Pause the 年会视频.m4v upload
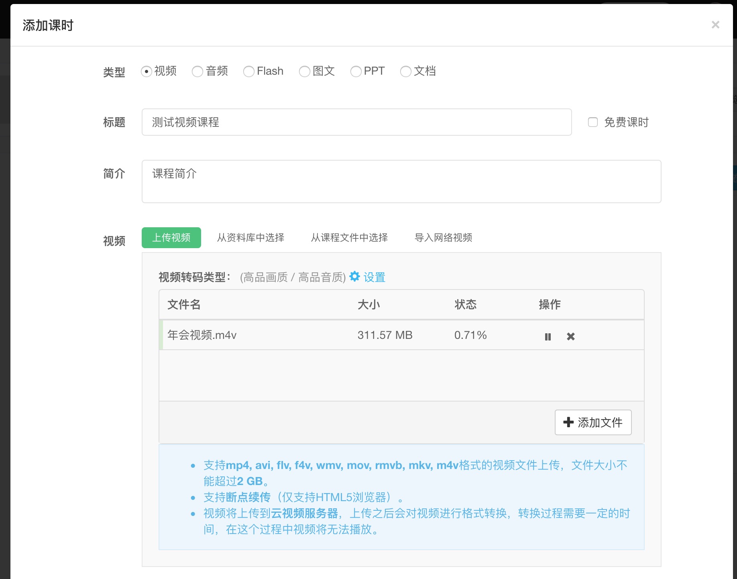Image resolution: width=737 pixels, height=579 pixels. (x=548, y=336)
